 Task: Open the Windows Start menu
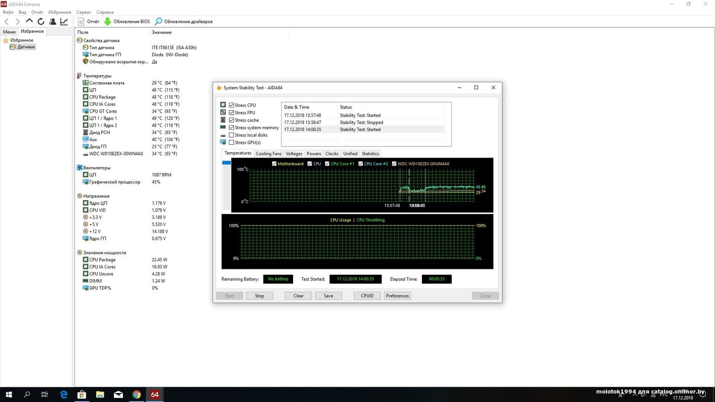[x=8, y=394]
